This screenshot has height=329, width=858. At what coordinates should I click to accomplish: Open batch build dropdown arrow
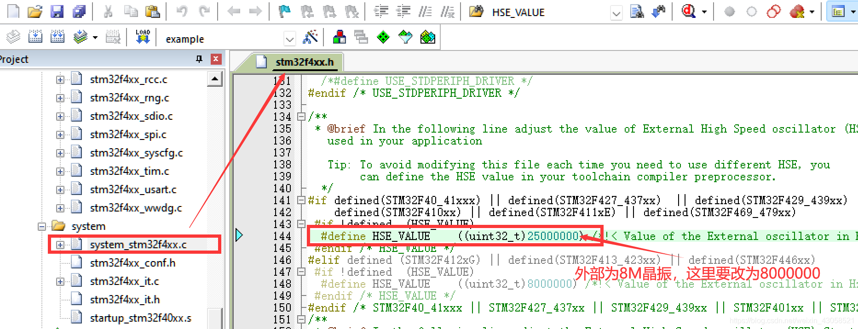[x=95, y=37]
